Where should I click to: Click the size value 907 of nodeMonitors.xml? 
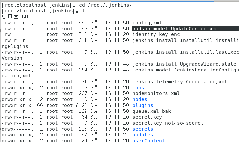click(83, 93)
